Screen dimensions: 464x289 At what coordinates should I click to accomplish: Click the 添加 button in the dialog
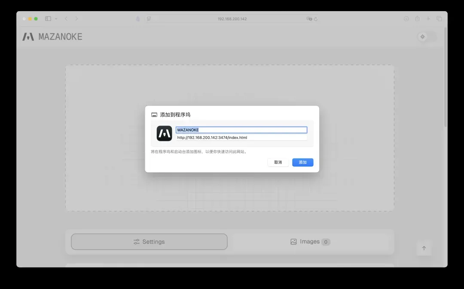coord(302,162)
